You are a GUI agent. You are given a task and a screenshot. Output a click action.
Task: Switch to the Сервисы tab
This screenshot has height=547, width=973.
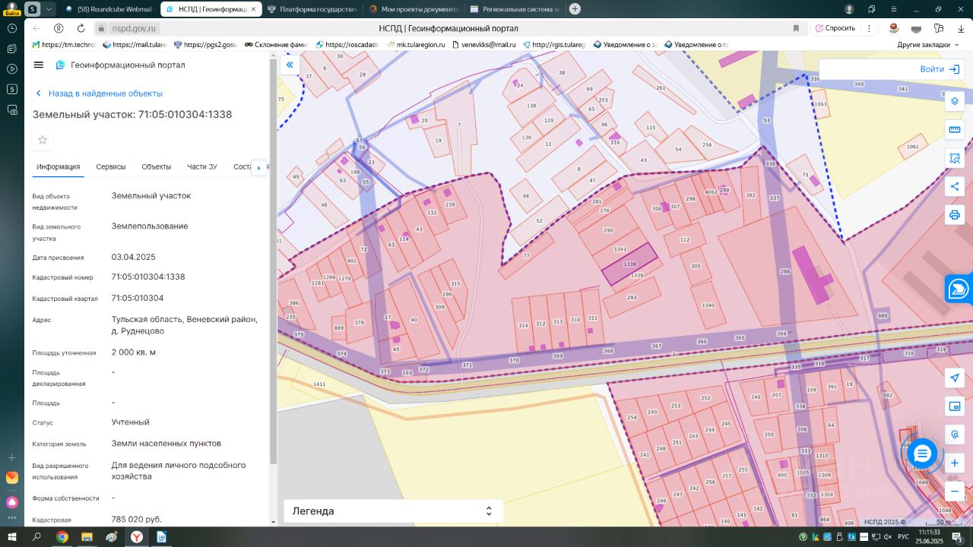click(111, 167)
